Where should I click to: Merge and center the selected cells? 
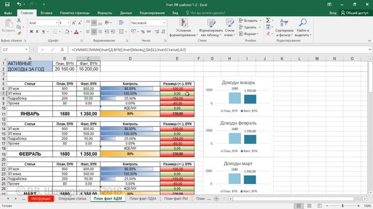[121, 31]
